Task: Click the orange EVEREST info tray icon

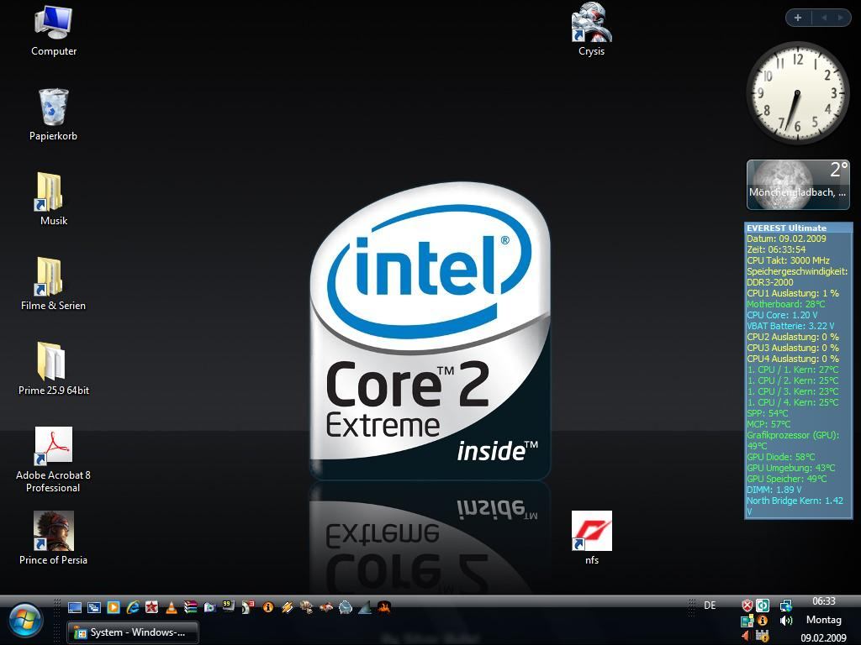Action: pyautogui.click(x=762, y=621)
